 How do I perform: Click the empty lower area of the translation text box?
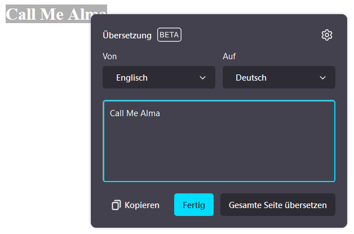(x=219, y=158)
